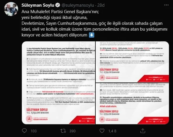Click the 390 retweets count
Viewport: 173px width, 137px height.
click(72, 131)
